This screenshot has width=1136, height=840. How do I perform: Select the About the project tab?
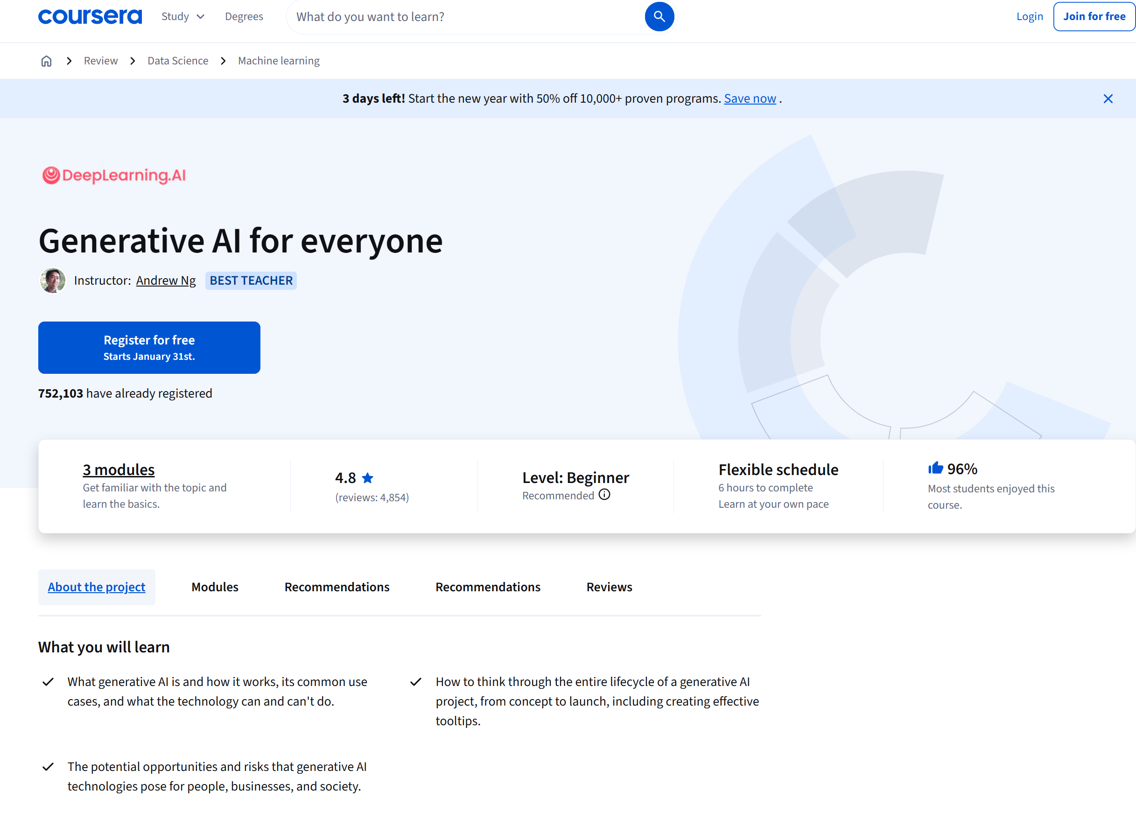97,587
